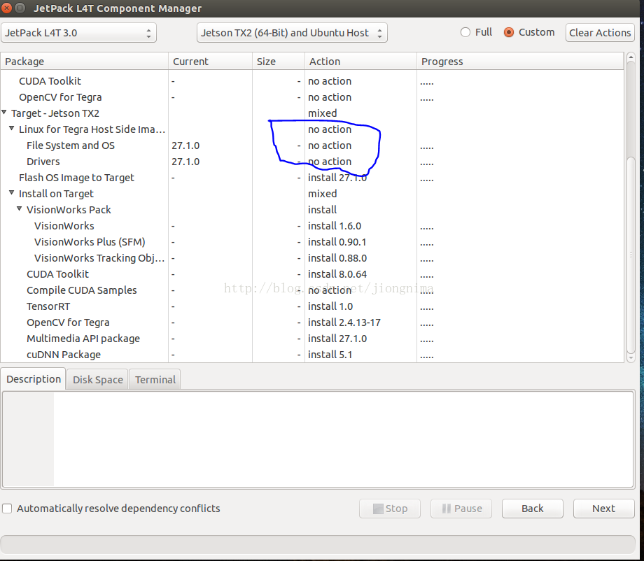The width and height of the screenshot is (644, 561).
Task: Enable Automatically resolve dependency conflicts checkbox
Action: click(x=8, y=509)
